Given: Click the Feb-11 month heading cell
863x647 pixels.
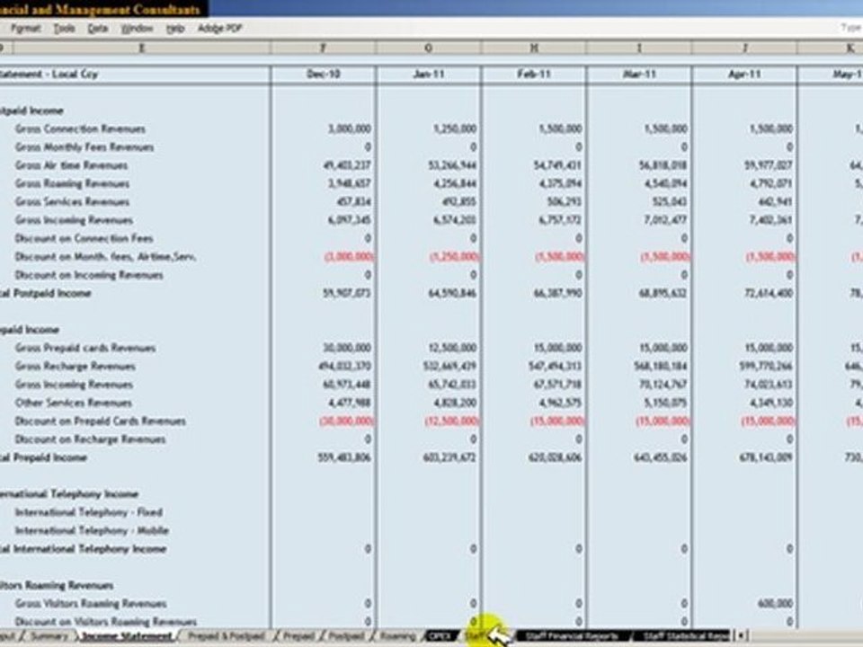Looking at the screenshot, I should 534,74.
